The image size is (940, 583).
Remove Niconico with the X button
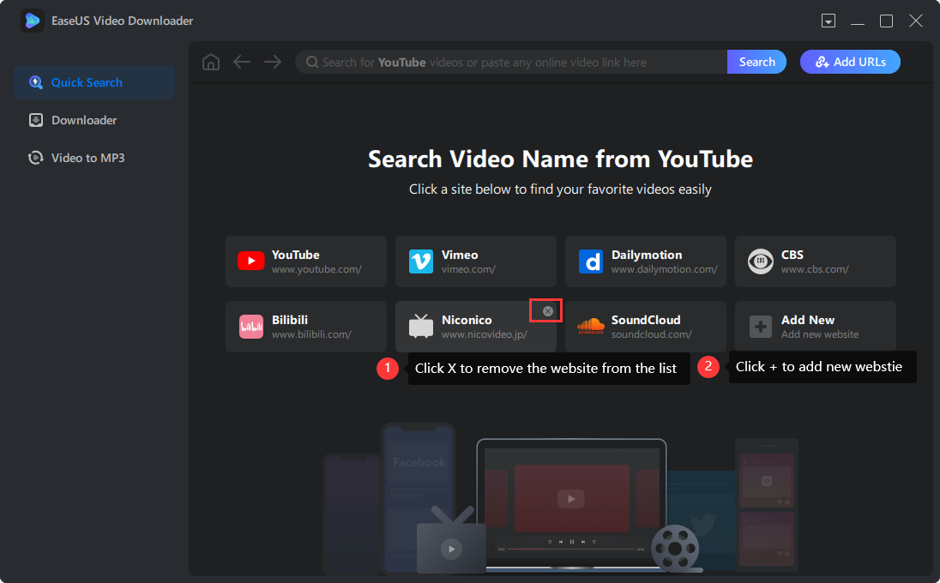(548, 311)
